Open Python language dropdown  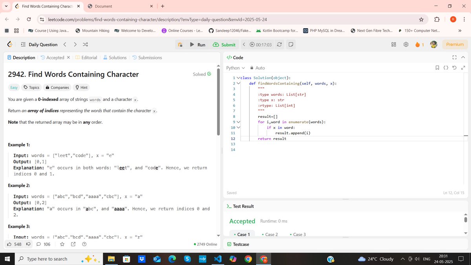236,68
